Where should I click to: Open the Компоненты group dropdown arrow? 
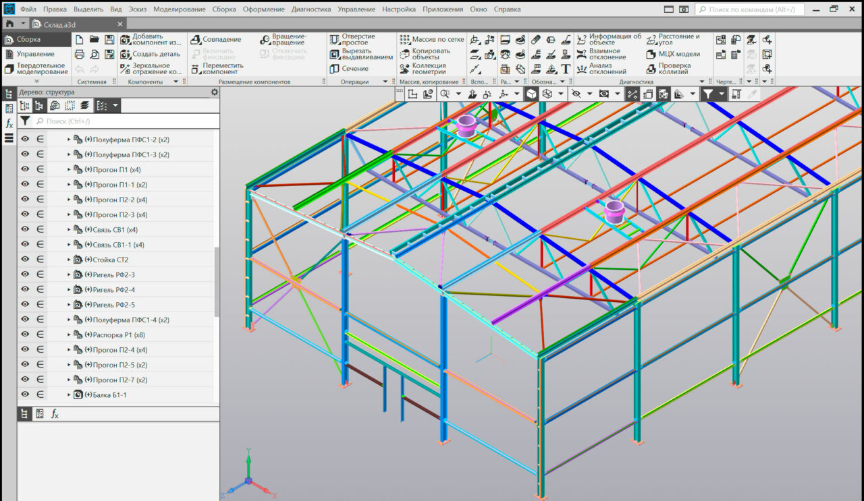tap(176, 82)
